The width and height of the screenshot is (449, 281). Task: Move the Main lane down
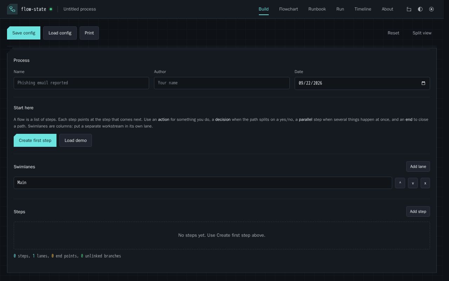[x=413, y=183]
